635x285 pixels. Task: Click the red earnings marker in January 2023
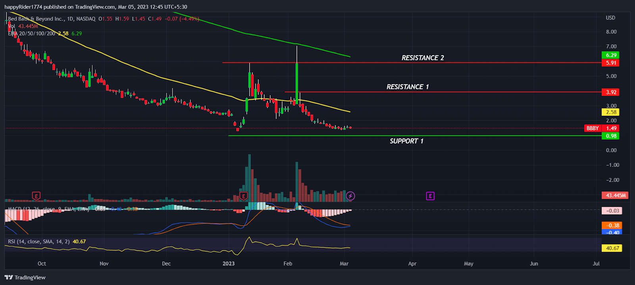244,196
